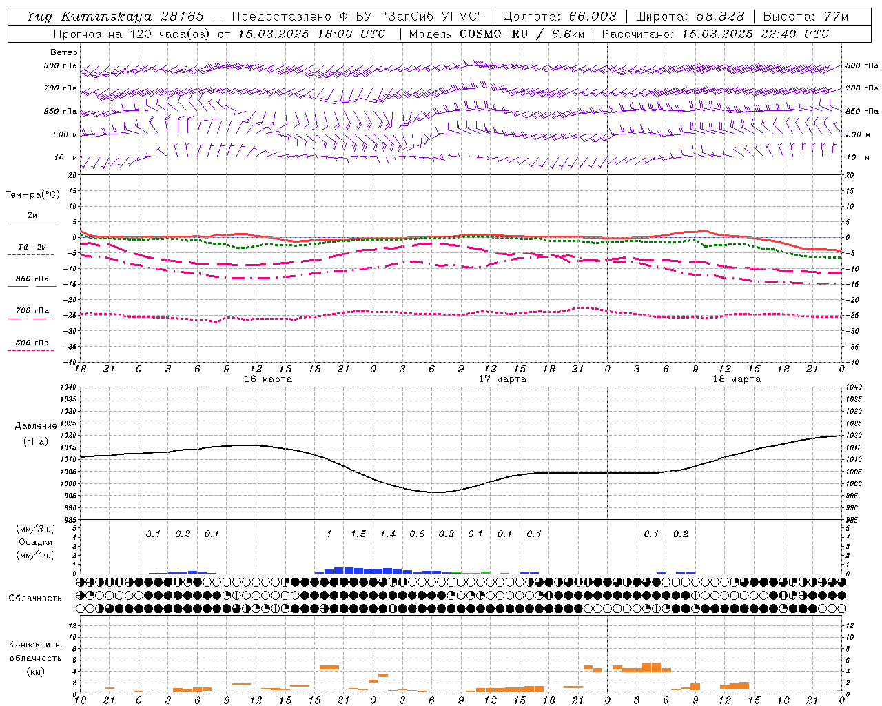Click the Конвективн. label
Screen dimensions: 882x706
pyautogui.click(x=36, y=645)
